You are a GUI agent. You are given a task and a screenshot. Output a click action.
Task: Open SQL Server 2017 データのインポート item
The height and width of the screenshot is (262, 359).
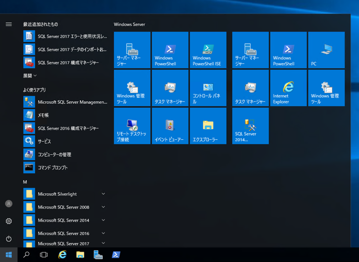pos(65,49)
